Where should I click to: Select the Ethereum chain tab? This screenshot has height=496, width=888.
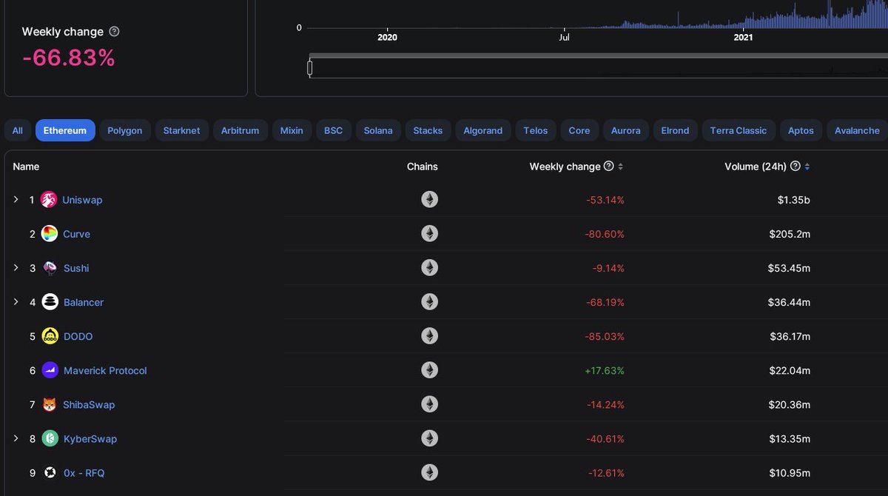pos(65,130)
